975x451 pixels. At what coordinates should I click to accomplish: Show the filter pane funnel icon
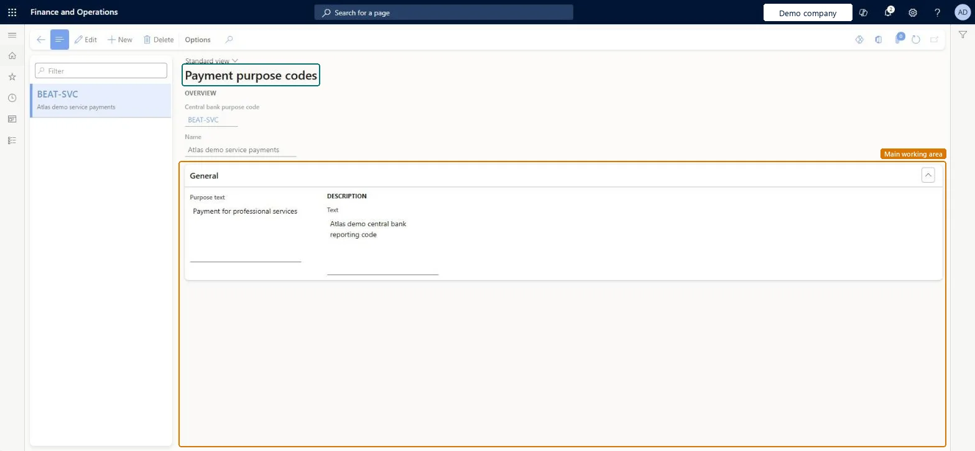pos(963,35)
